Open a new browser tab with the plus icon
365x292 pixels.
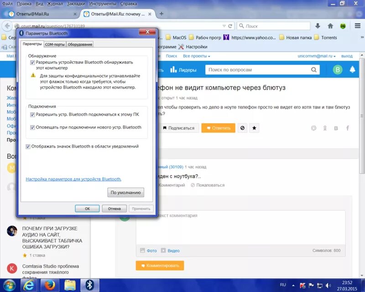(x=162, y=14)
